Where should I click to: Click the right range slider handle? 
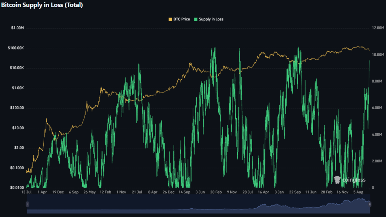coord(371,204)
